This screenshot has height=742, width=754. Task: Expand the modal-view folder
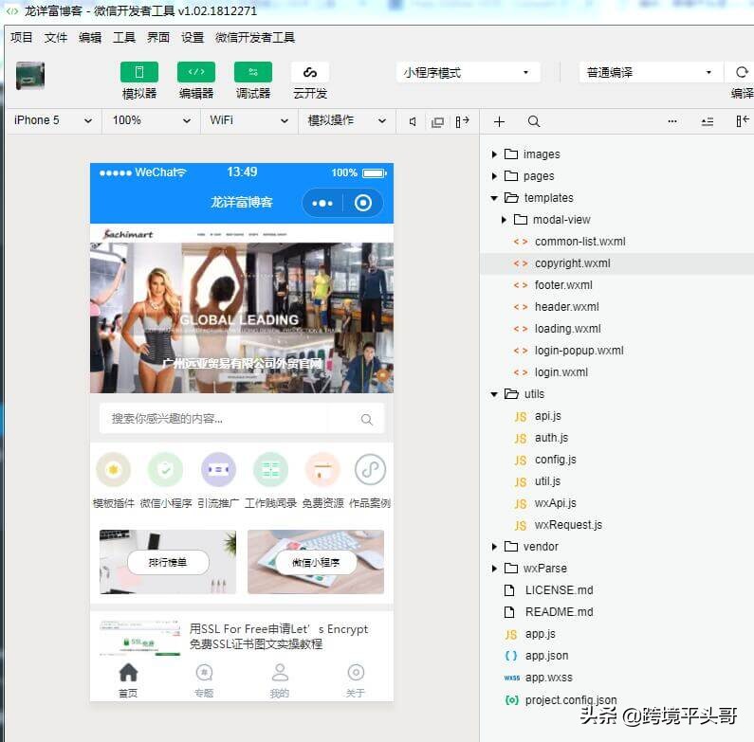(504, 220)
